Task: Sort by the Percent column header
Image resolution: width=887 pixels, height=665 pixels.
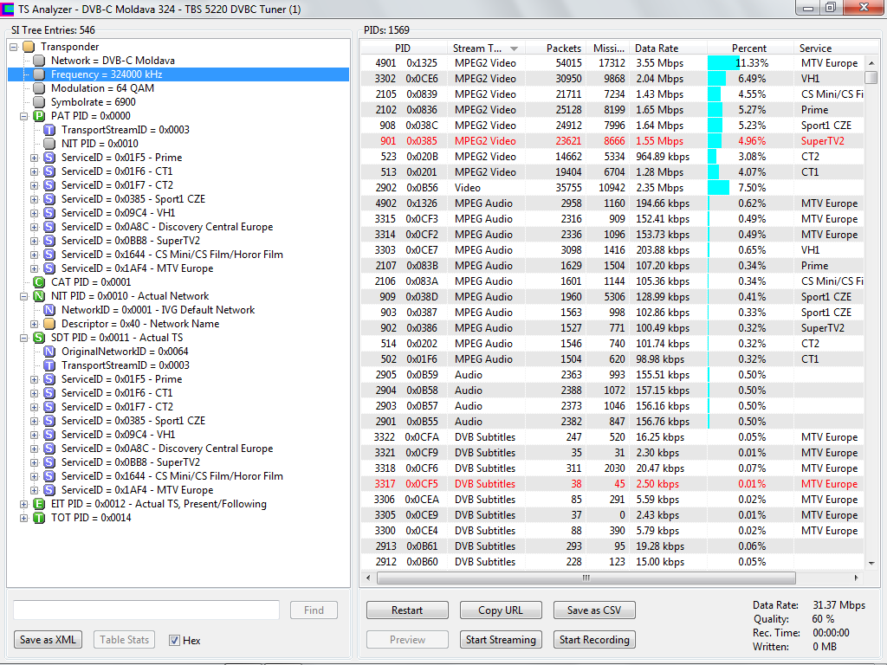Action: pos(749,48)
